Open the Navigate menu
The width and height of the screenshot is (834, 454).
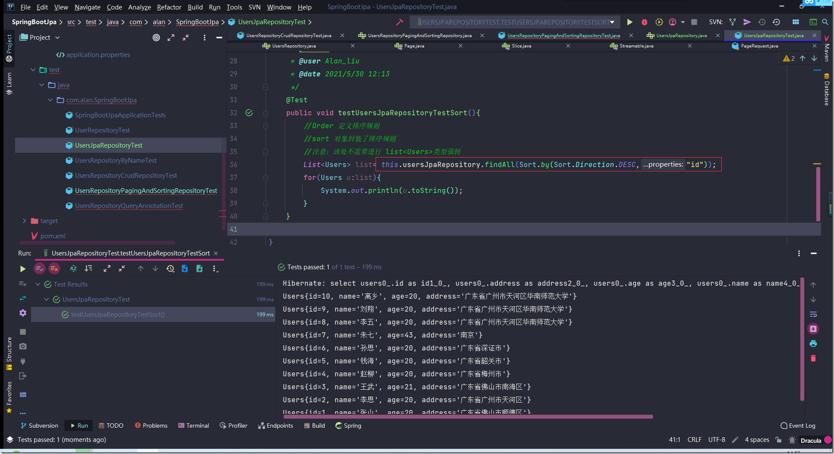coord(87,7)
